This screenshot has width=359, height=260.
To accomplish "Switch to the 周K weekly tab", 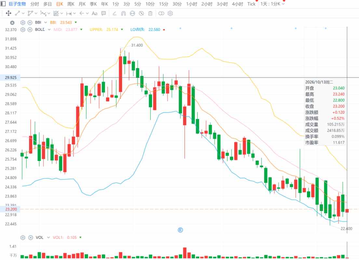I will tap(71, 4).
